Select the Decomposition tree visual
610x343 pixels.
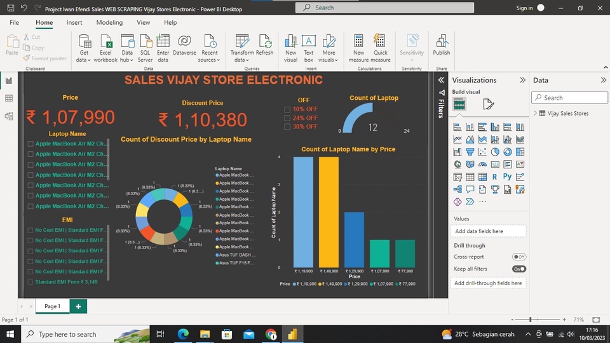pyautogui.click(x=457, y=189)
